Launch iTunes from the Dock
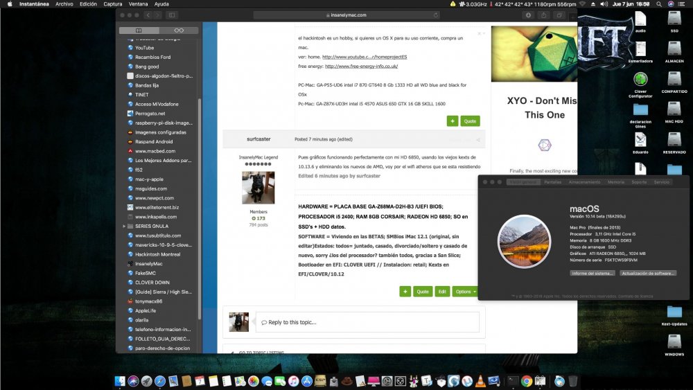 [293, 381]
